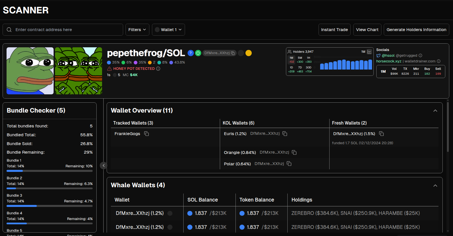Click the Tracked Wallets (3) column header

coord(133,123)
